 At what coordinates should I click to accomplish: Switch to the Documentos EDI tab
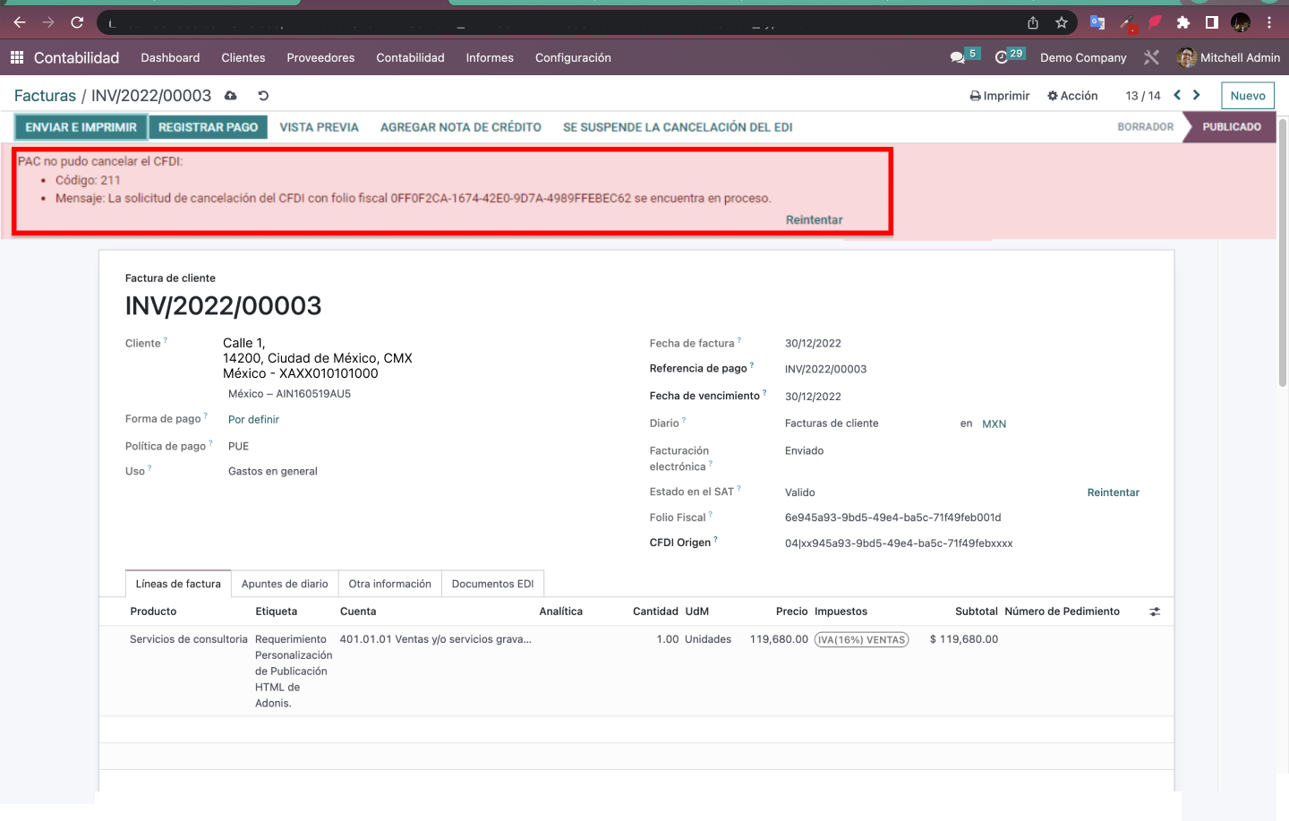[492, 584]
